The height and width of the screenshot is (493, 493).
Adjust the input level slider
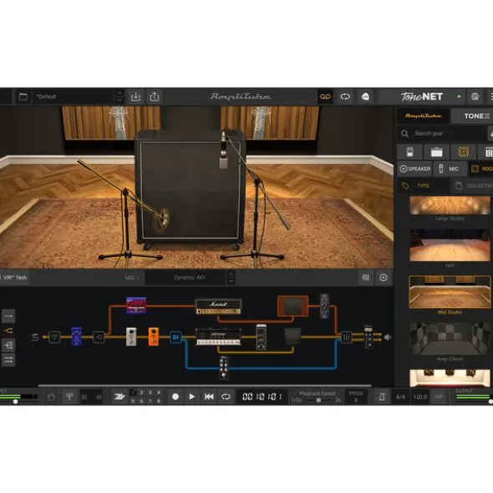tap(15, 401)
